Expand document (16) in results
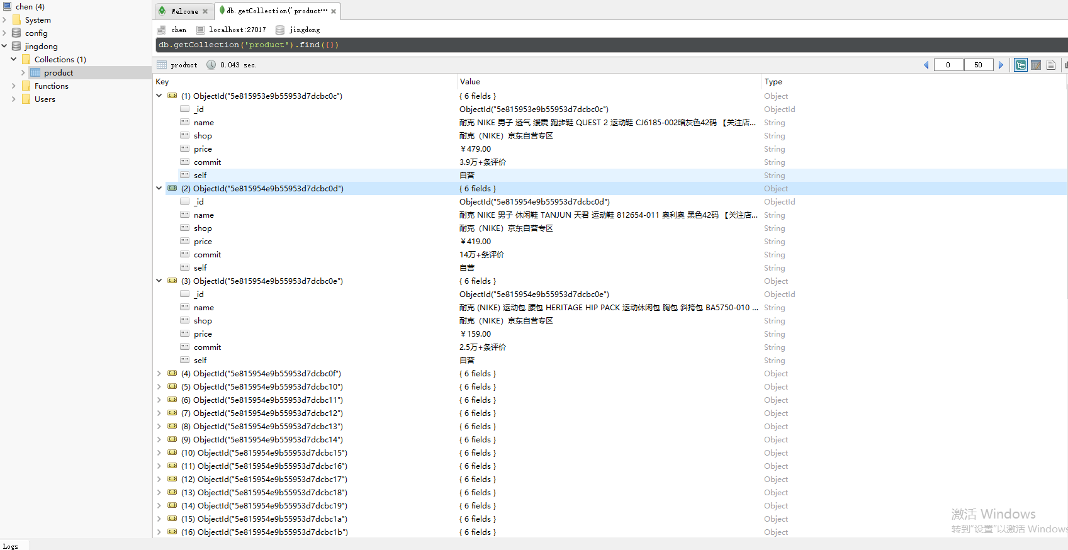1068x550 pixels. coord(159,532)
